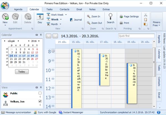Click the Today button
The height and width of the screenshot is (115, 166).
pyautogui.click(x=22, y=72)
